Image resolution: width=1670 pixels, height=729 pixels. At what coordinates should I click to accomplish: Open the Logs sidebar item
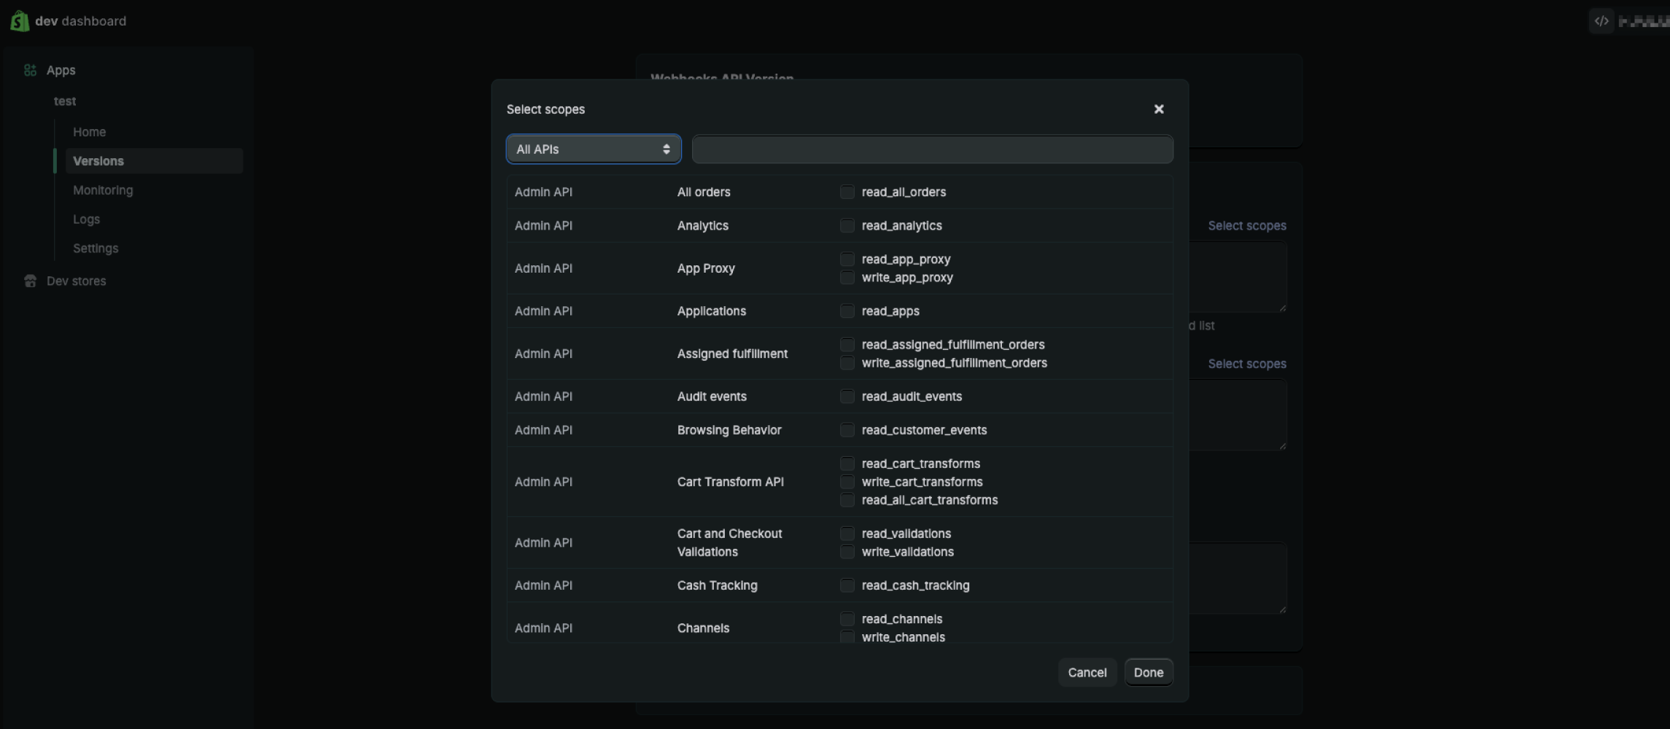(x=86, y=219)
